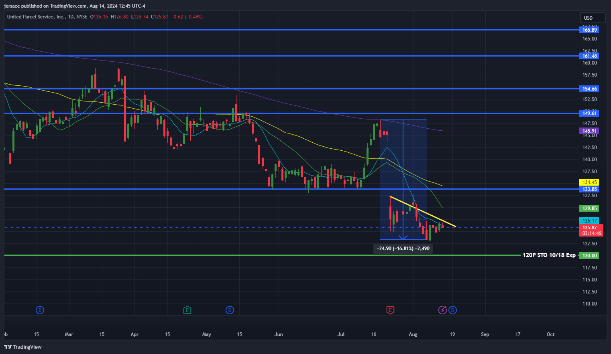Viewport: 611px width, 354px height.
Task: Click the 117.50 price axis value
Action: (x=589, y=268)
